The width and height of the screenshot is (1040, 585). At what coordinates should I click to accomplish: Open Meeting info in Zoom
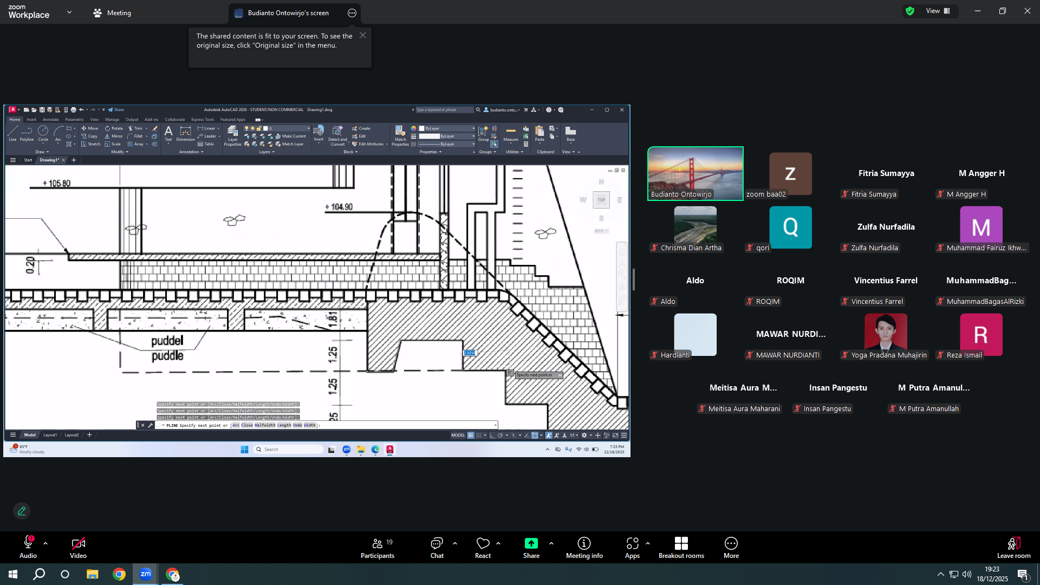(584, 548)
